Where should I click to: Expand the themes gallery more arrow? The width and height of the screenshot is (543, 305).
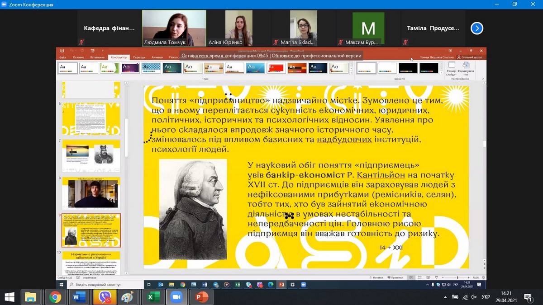pyautogui.click(x=352, y=72)
